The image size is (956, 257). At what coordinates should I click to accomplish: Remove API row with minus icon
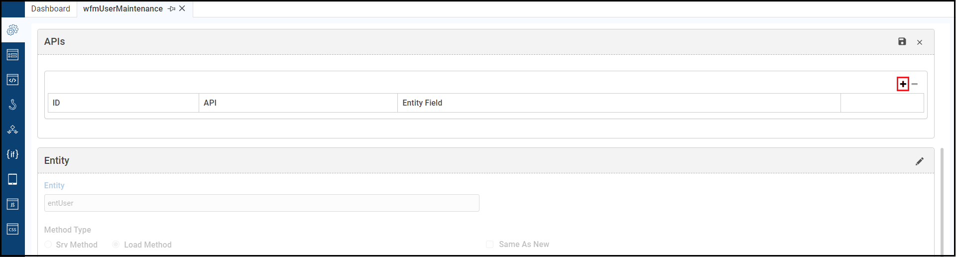915,84
